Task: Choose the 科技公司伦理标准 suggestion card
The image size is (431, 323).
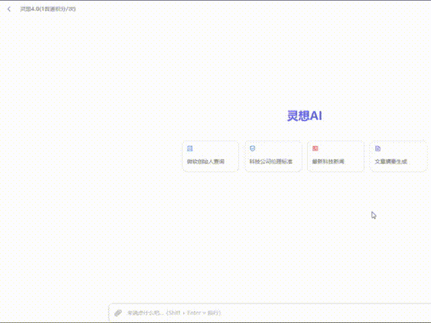Action: click(273, 157)
